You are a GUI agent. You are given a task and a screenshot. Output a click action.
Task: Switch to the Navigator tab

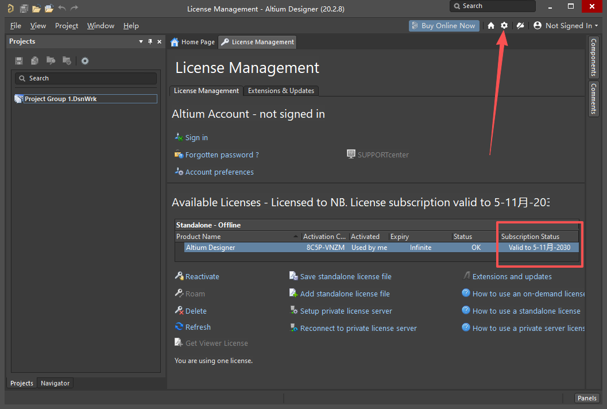pos(55,383)
